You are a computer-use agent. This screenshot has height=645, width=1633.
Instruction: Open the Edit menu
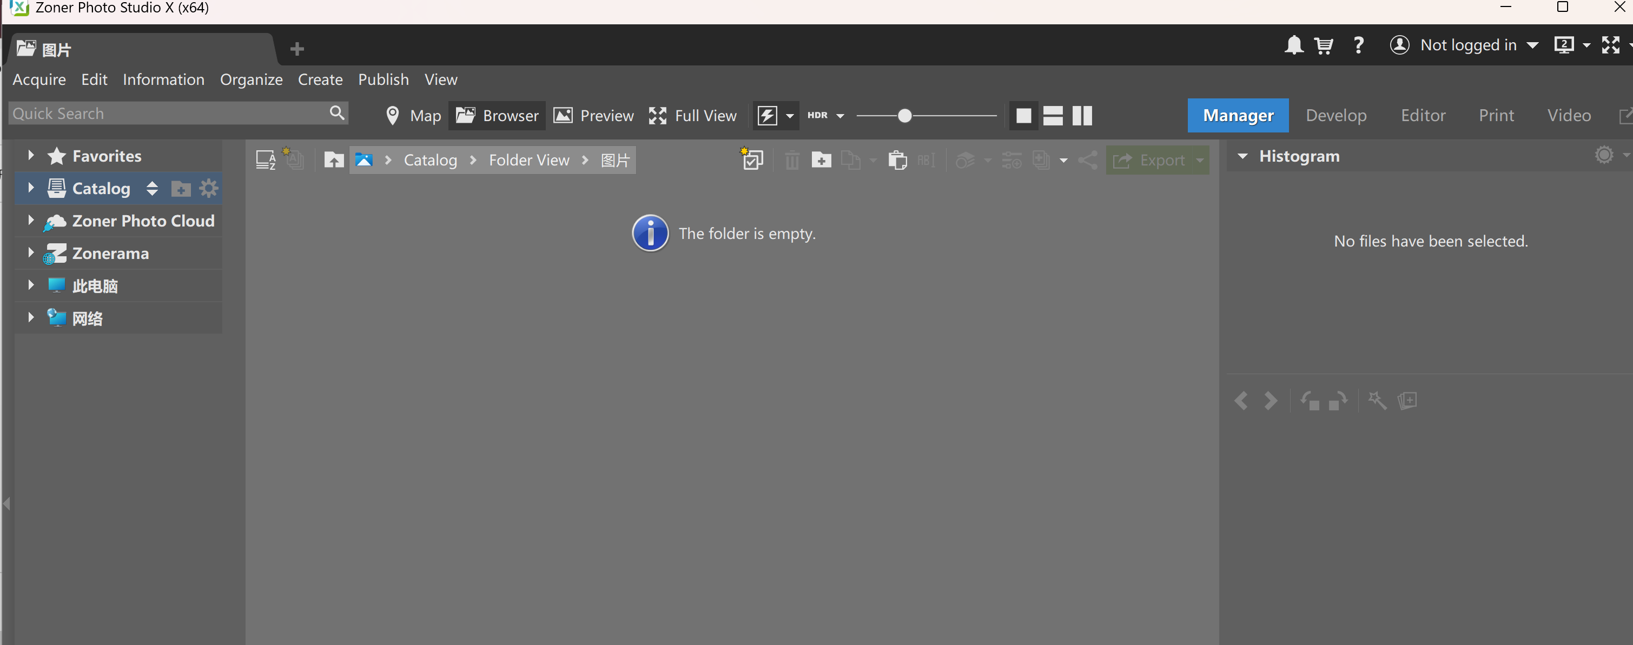94,79
